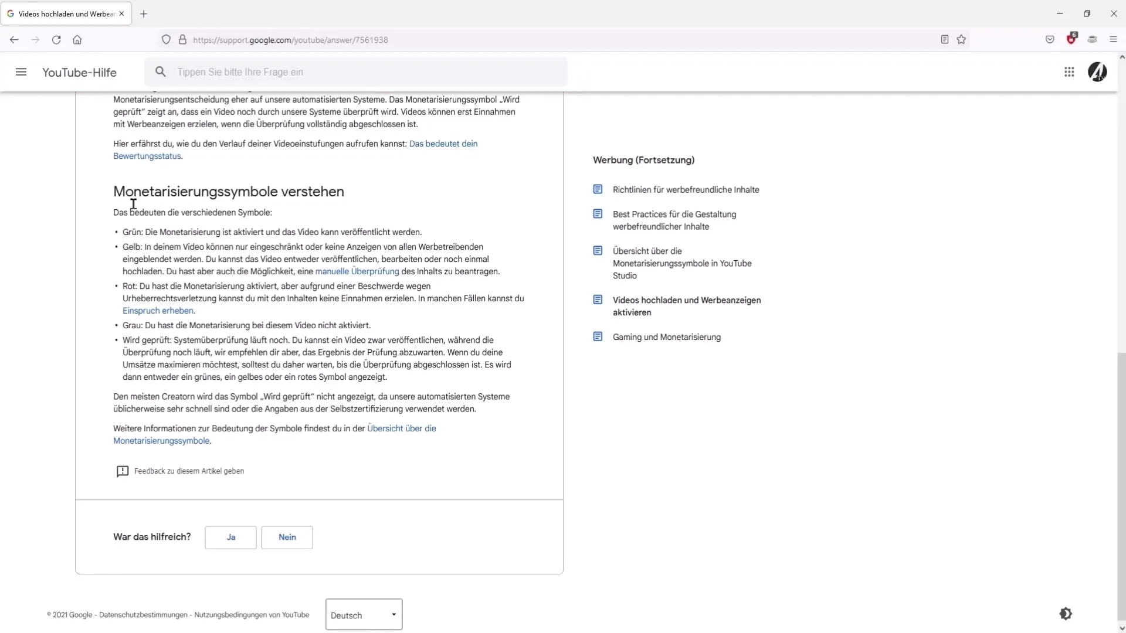Open the uBlock extension icon
This screenshot has height=633, width=1126.
pyautogui.click(x=1071, y=40)
